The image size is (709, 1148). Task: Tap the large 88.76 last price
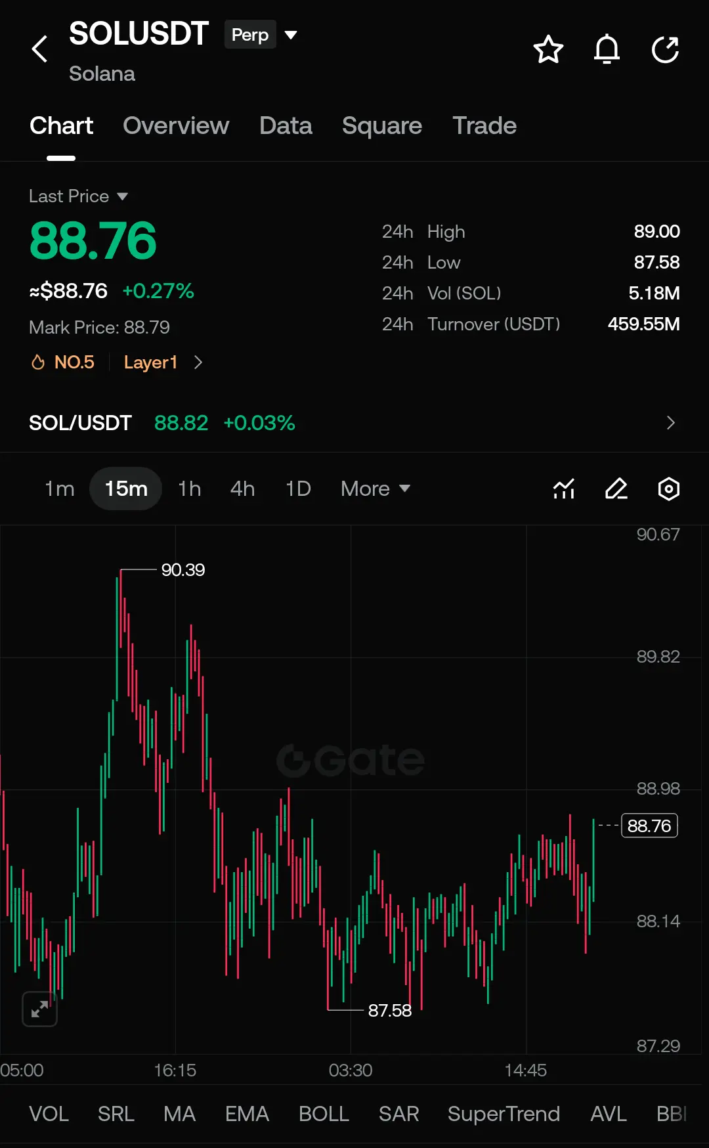(x=93, y=240)
